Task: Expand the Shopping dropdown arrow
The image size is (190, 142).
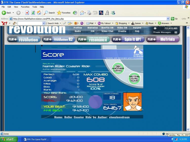Action: (129, 23)
